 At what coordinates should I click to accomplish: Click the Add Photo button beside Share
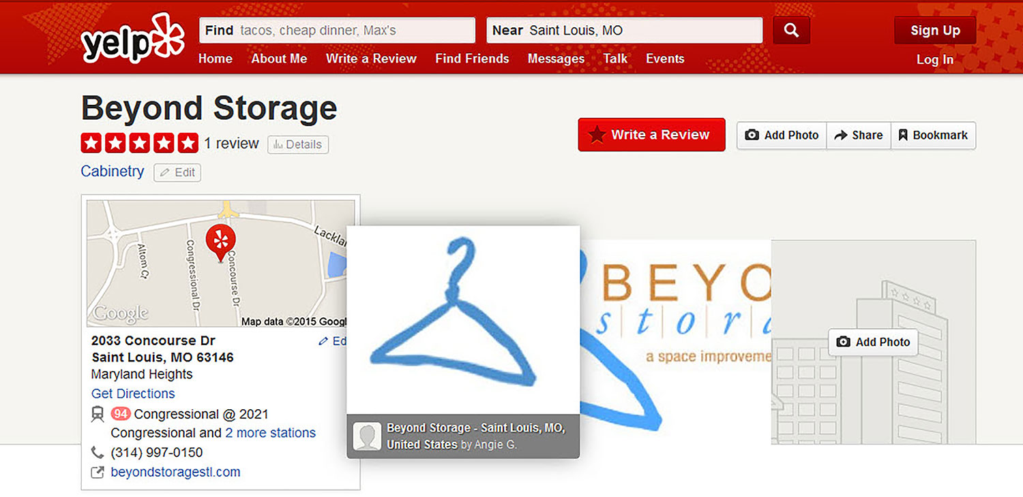[782, 135]
